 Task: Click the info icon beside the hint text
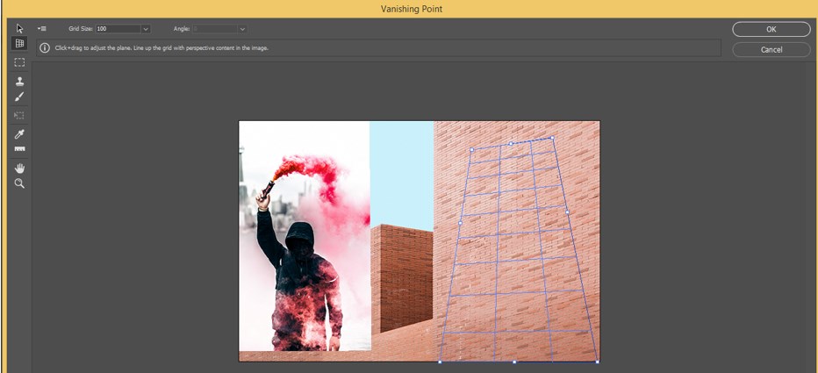click(x=46, y=48)
